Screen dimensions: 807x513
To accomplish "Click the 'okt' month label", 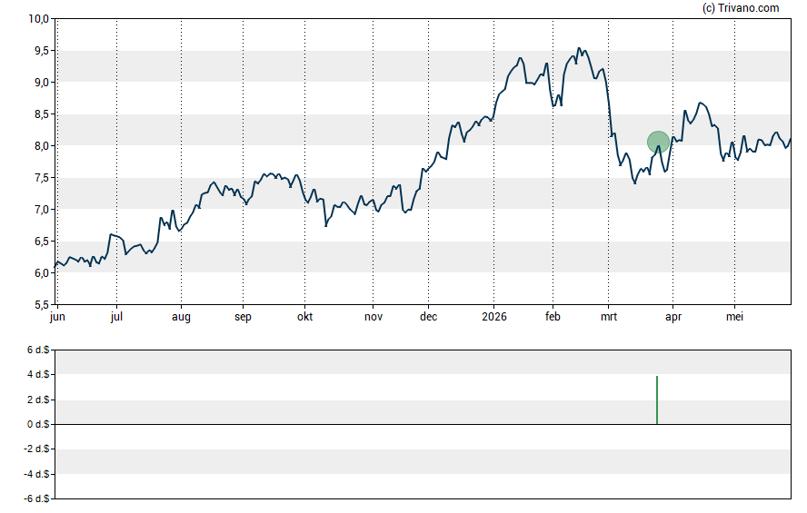I will (x=304, y=317).
